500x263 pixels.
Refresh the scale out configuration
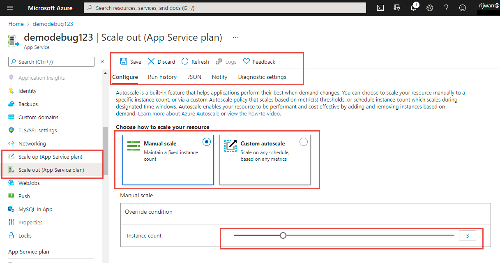point(195,61)
